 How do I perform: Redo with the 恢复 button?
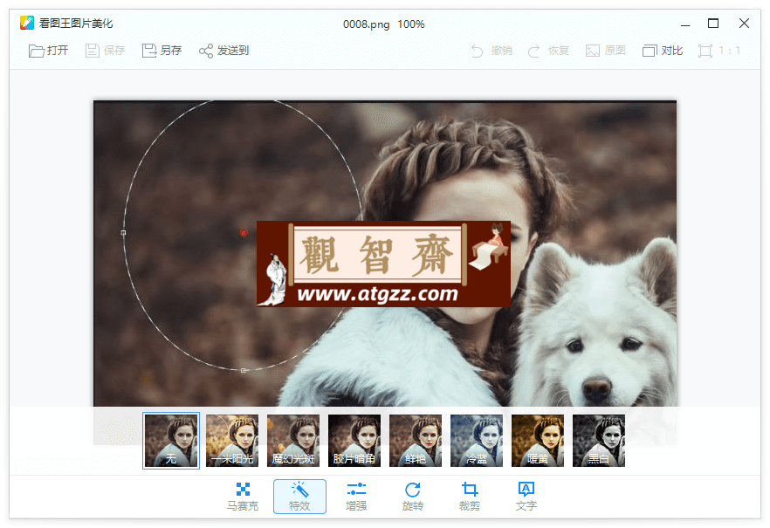tap(548, 51)
